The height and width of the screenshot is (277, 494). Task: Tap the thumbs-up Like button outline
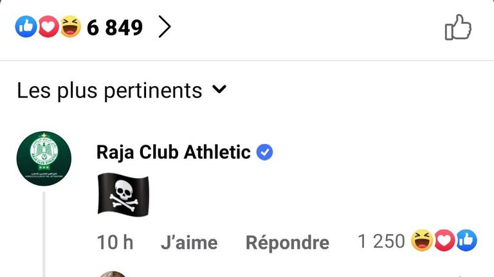coord(458,27)
